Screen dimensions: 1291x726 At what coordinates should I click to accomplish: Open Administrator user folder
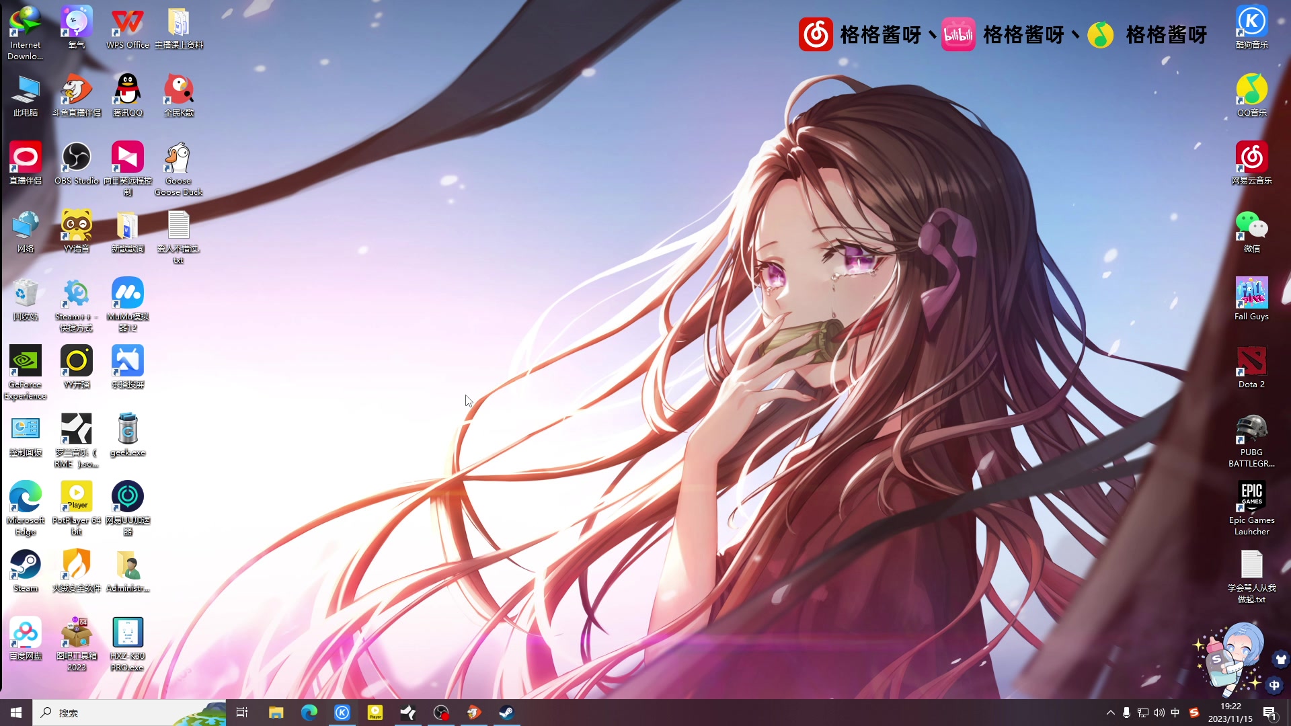(128, 570)
